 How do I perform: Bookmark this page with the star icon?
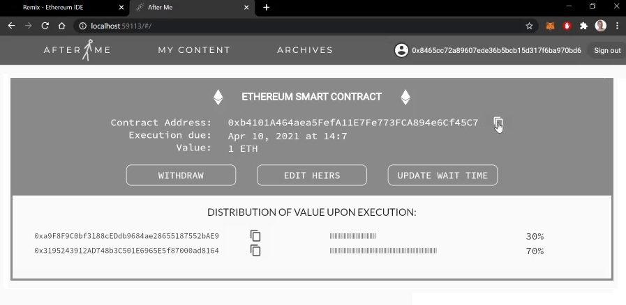coord(529,26)
